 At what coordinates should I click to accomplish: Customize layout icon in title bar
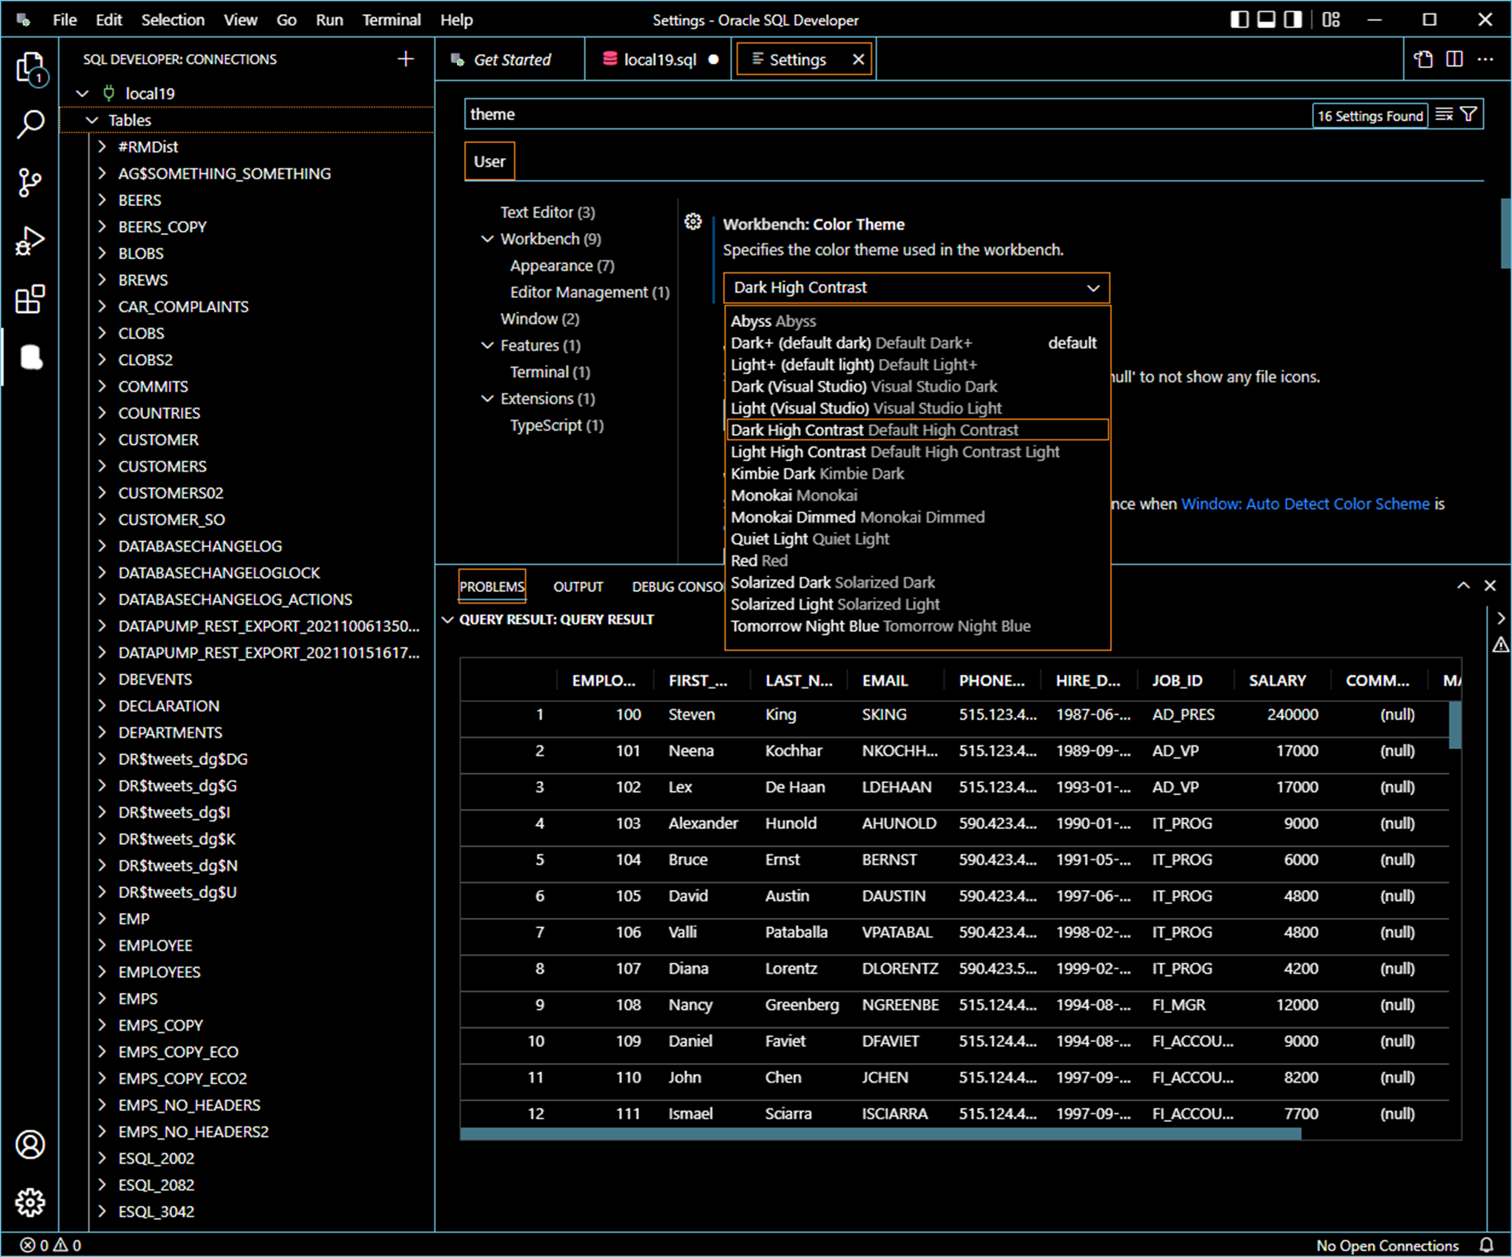1332,20
